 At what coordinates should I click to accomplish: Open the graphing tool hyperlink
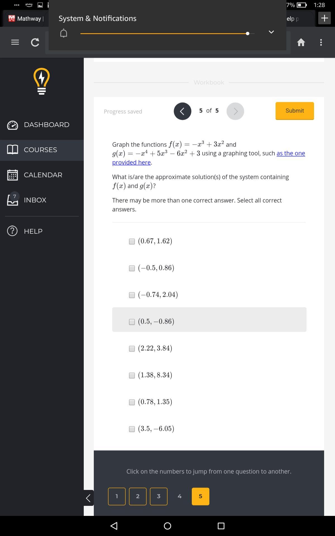point(290,153)
